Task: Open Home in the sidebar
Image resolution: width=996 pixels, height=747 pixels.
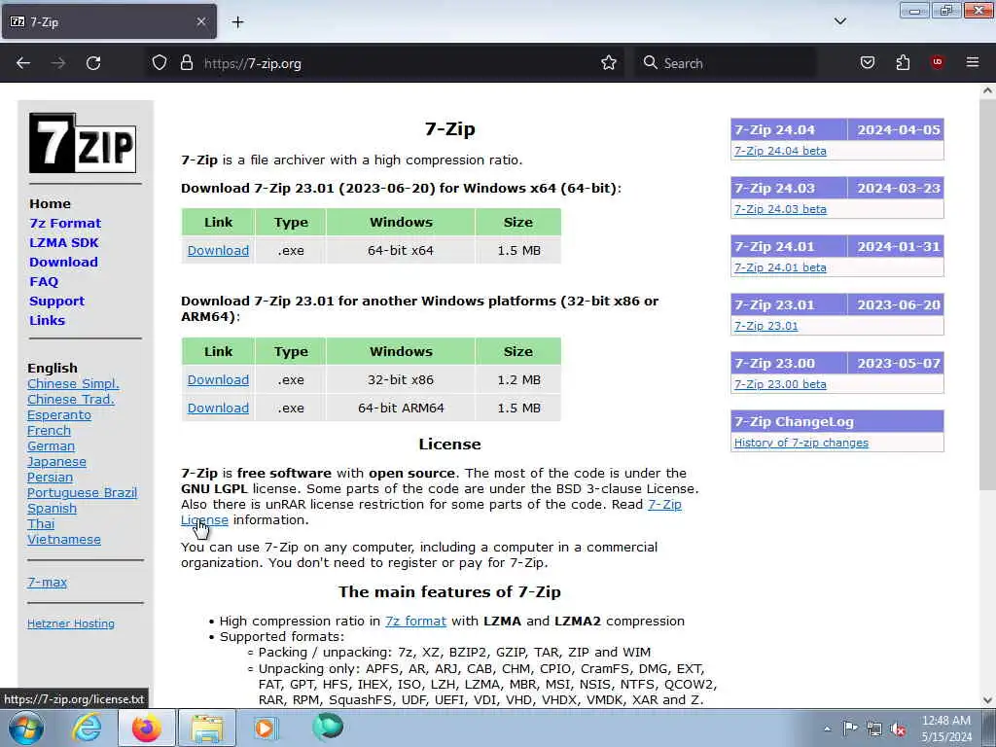Action: 50,204
